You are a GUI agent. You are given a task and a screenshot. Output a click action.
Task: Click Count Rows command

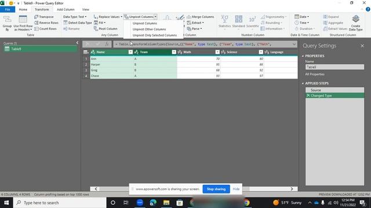pos(45,29)
